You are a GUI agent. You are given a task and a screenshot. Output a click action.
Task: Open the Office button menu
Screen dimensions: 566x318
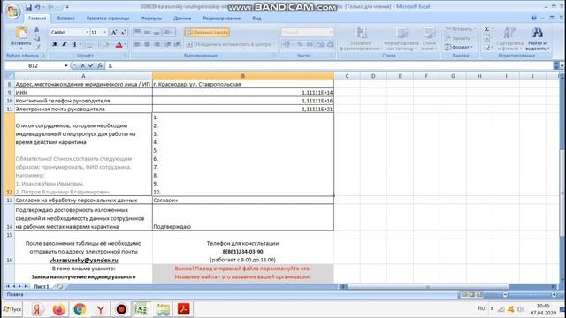(x=13, y=11)
